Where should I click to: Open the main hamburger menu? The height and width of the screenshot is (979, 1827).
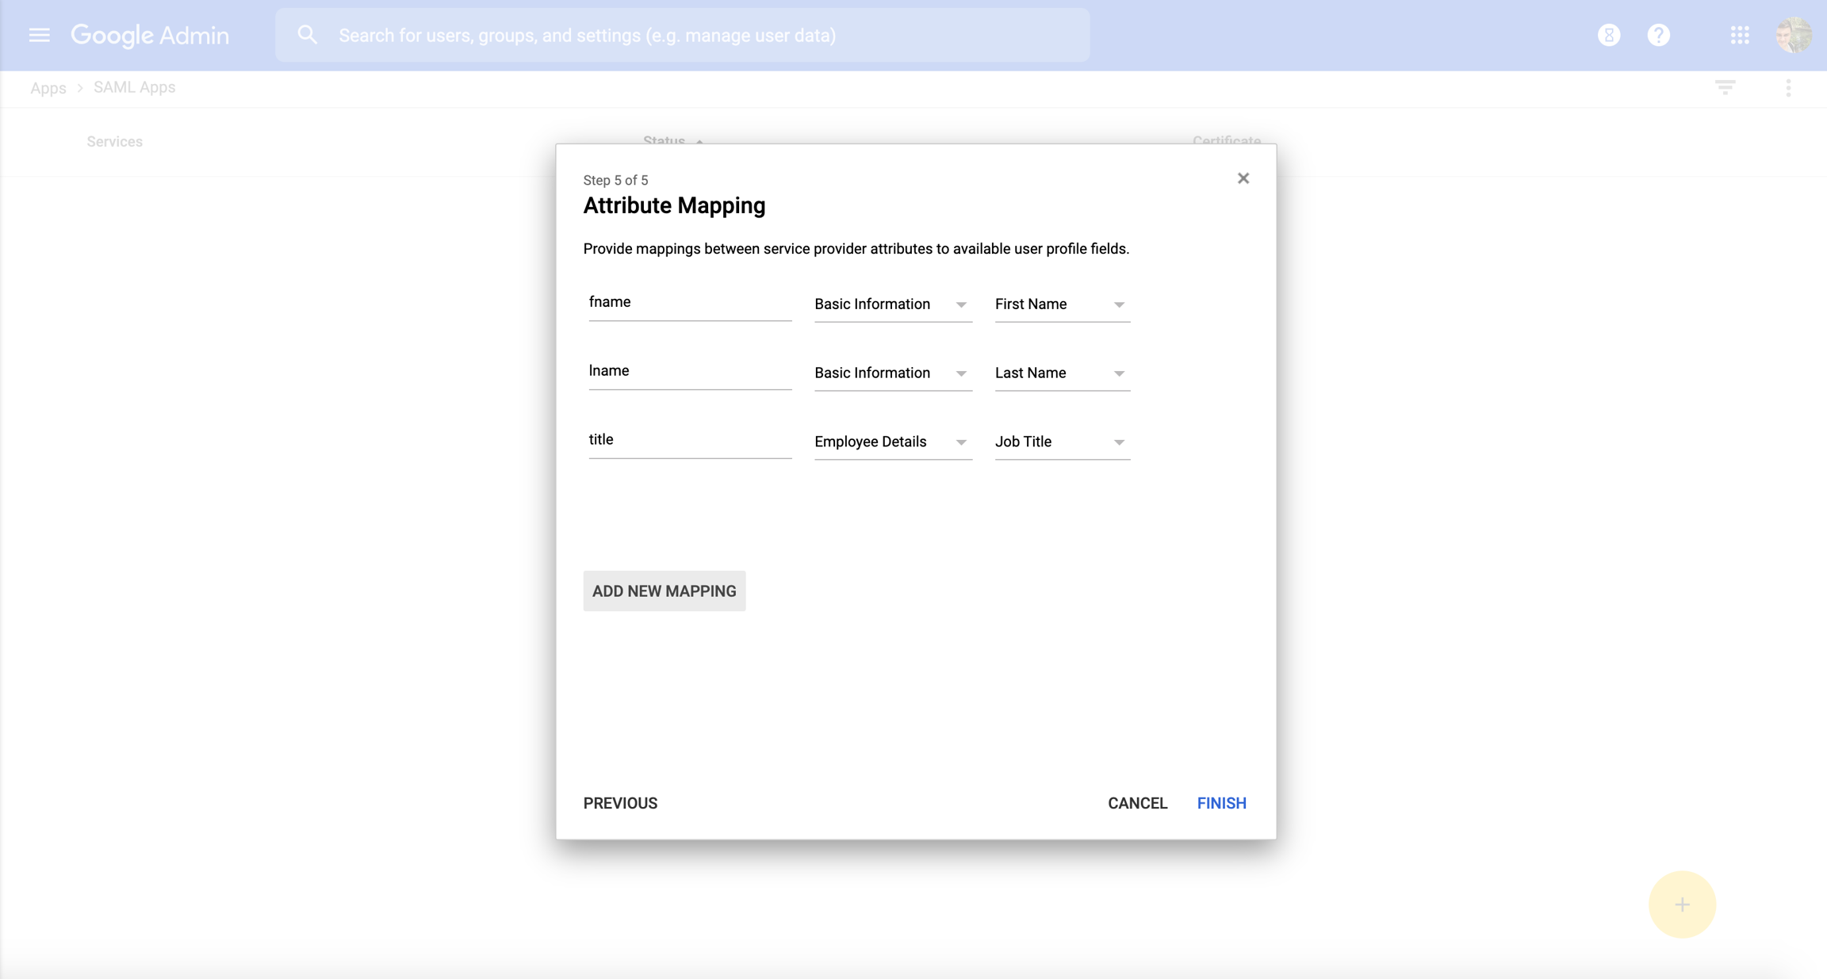[x=39, y=35]
